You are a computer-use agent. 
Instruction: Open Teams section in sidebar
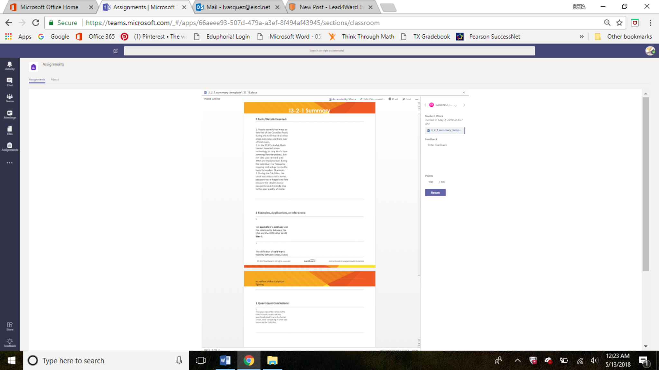[10, 98]
